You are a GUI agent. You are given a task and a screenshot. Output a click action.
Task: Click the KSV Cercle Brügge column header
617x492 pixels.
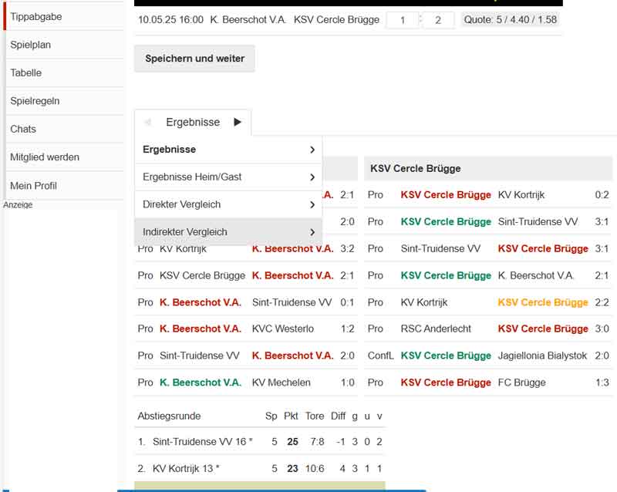pyautogui.click(x=415, y=168)
